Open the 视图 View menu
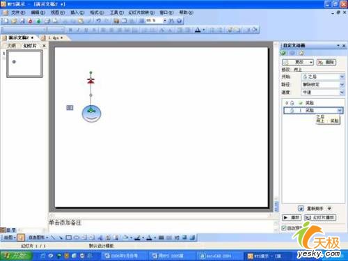This screenshot has width=348, height=261. (x=58, y=13)
